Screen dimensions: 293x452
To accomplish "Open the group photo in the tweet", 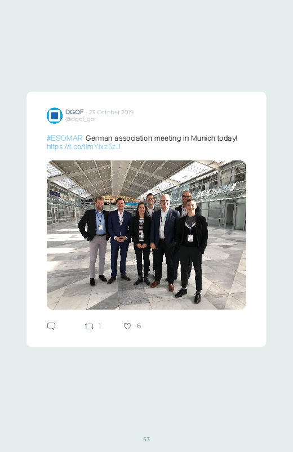I will (x=146, y=235).
